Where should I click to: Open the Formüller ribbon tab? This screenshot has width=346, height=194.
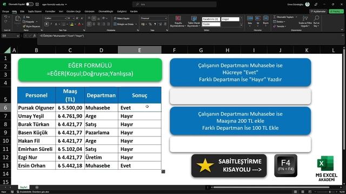tap(50, 11)
